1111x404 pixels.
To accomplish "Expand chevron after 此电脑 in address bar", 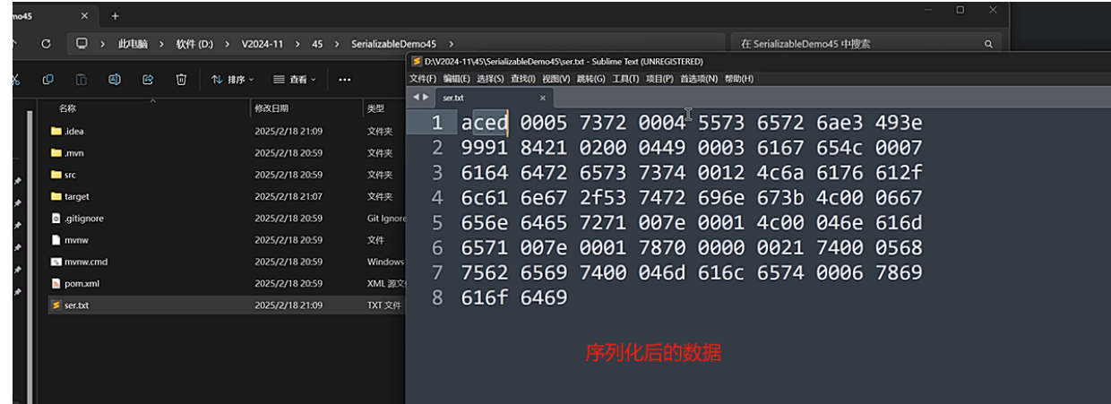I will tap(161, 44).
